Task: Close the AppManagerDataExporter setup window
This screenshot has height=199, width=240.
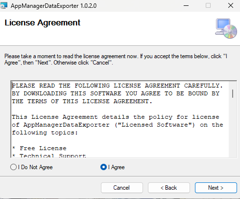Action: pyautogui.click(x=231, y=5)
